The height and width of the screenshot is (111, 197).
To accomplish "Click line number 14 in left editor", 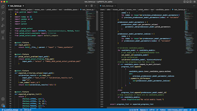I will [10, 43].
